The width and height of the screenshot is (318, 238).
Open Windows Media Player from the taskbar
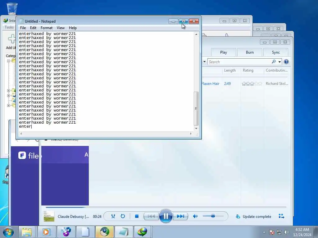(46, 232)
